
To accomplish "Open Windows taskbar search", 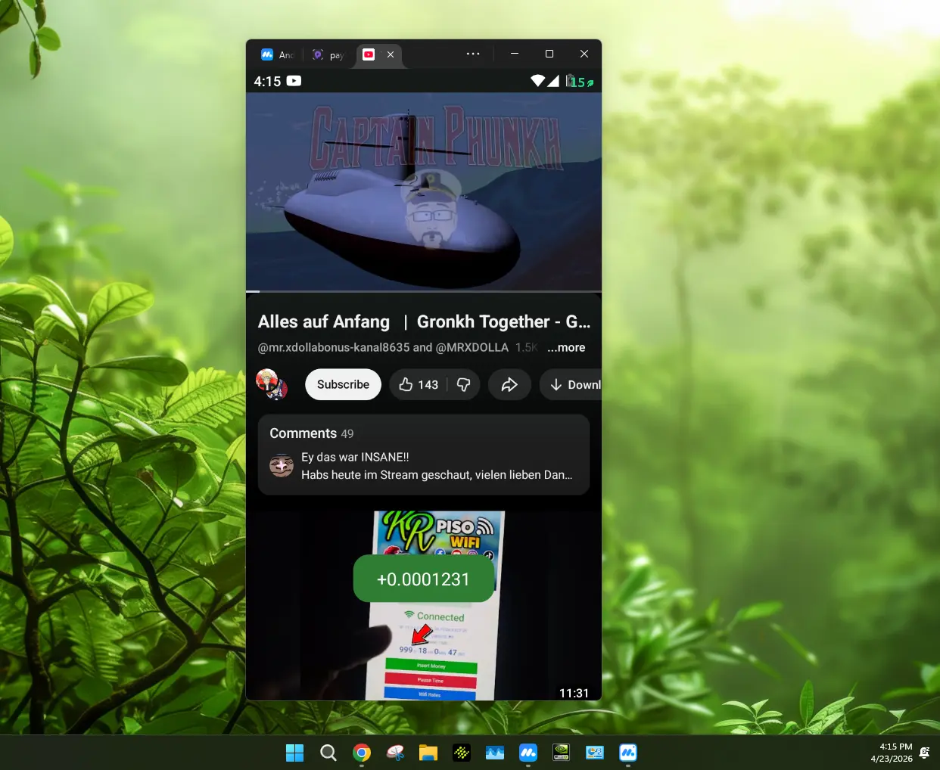I will point(328,753).
